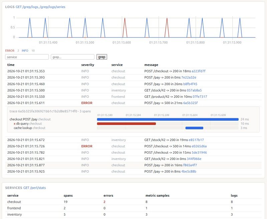Click the metric samples column header
This screenshot has width=267, height=219.
(x=157, y=196)
